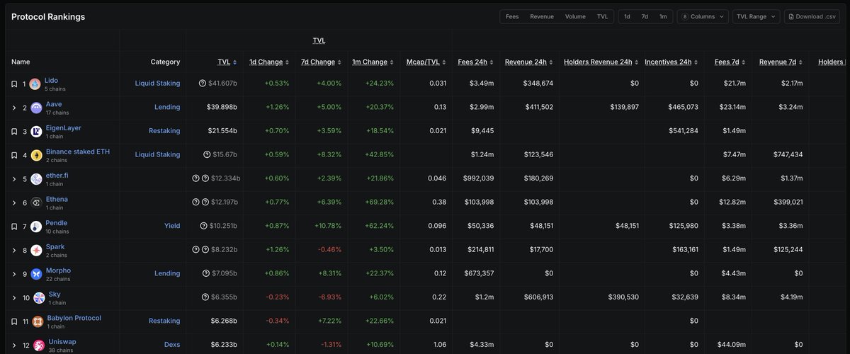Expand the Sky row
This screenshot has height=354, width=850.
(x=14, y=297)
